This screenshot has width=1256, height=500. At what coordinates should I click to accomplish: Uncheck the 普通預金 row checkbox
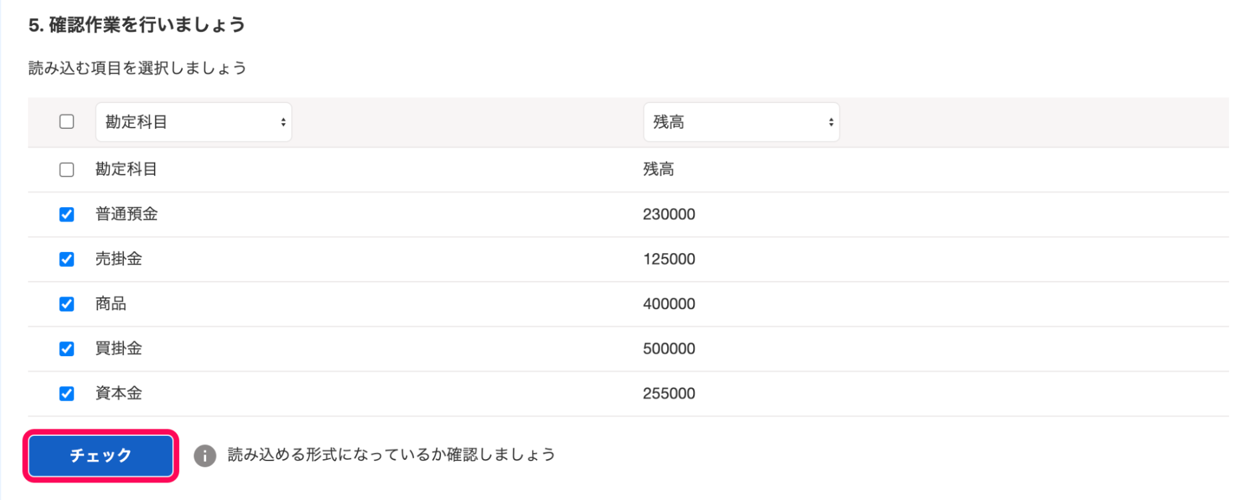(x=67, y=215)
